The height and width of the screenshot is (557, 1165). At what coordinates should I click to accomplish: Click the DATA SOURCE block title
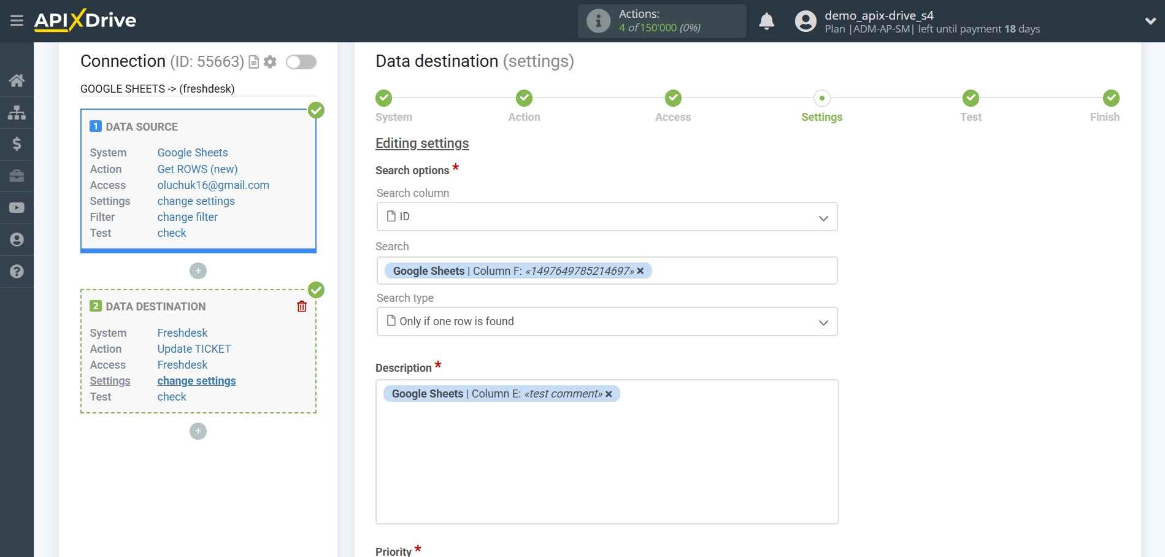pos(142,127)
